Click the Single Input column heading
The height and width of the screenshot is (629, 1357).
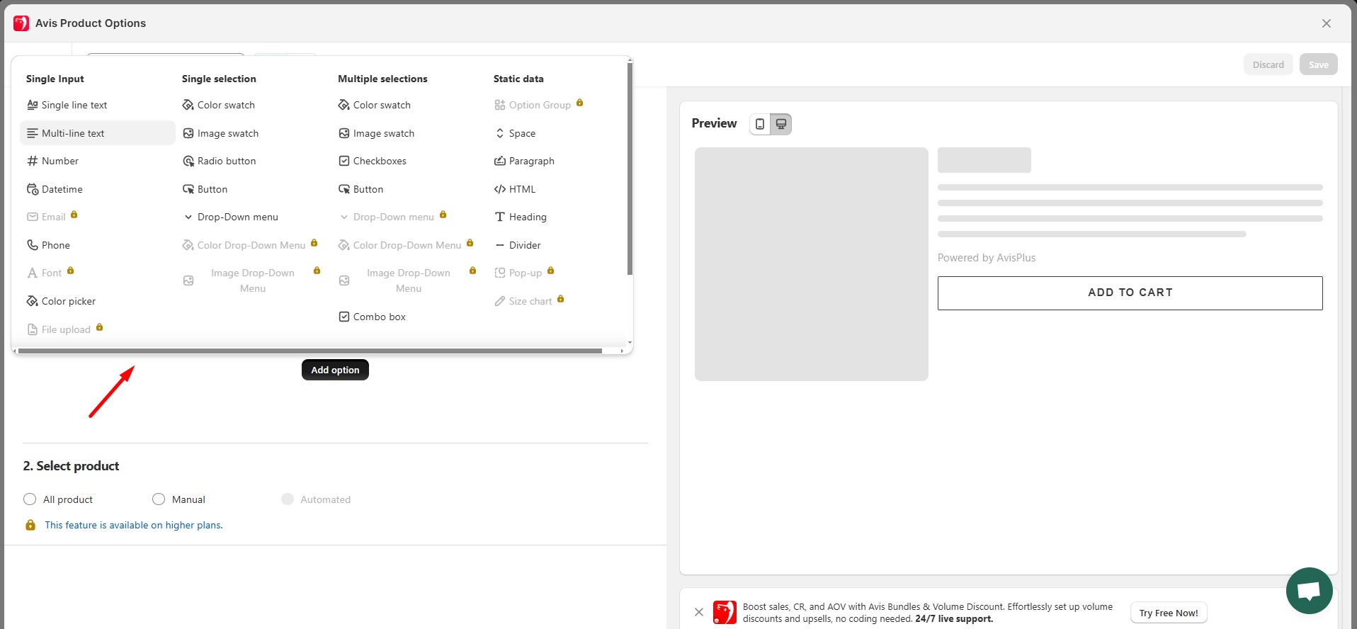point(55,79)
